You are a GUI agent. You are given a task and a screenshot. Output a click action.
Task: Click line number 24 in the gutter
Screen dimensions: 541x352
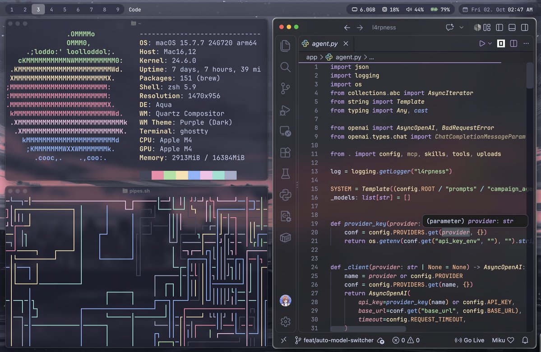tap(314, 267)
